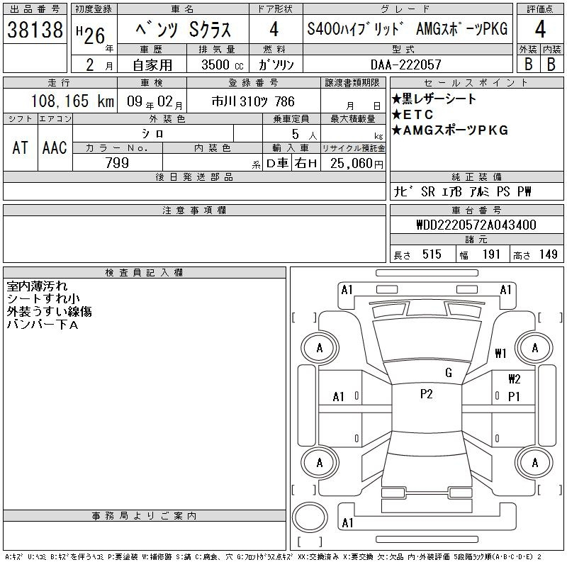This screenshot has width=567, height=567.
Task: Click the AT shift type cell
Action: [x=20, y=147]
